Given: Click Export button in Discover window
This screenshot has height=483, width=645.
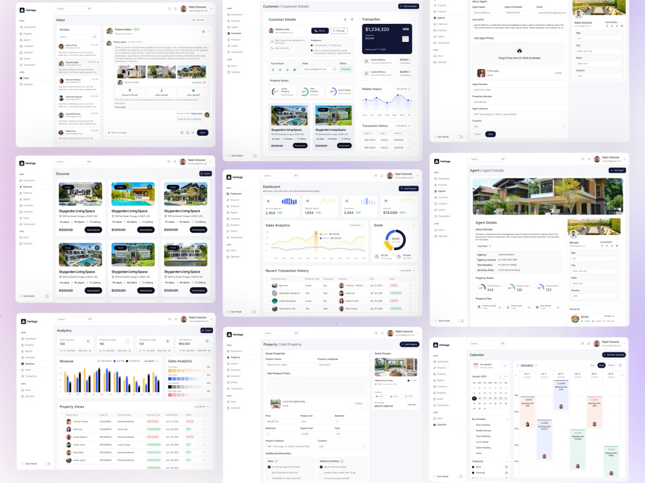Looking at the screenshot, I should (x=206, y=174).
